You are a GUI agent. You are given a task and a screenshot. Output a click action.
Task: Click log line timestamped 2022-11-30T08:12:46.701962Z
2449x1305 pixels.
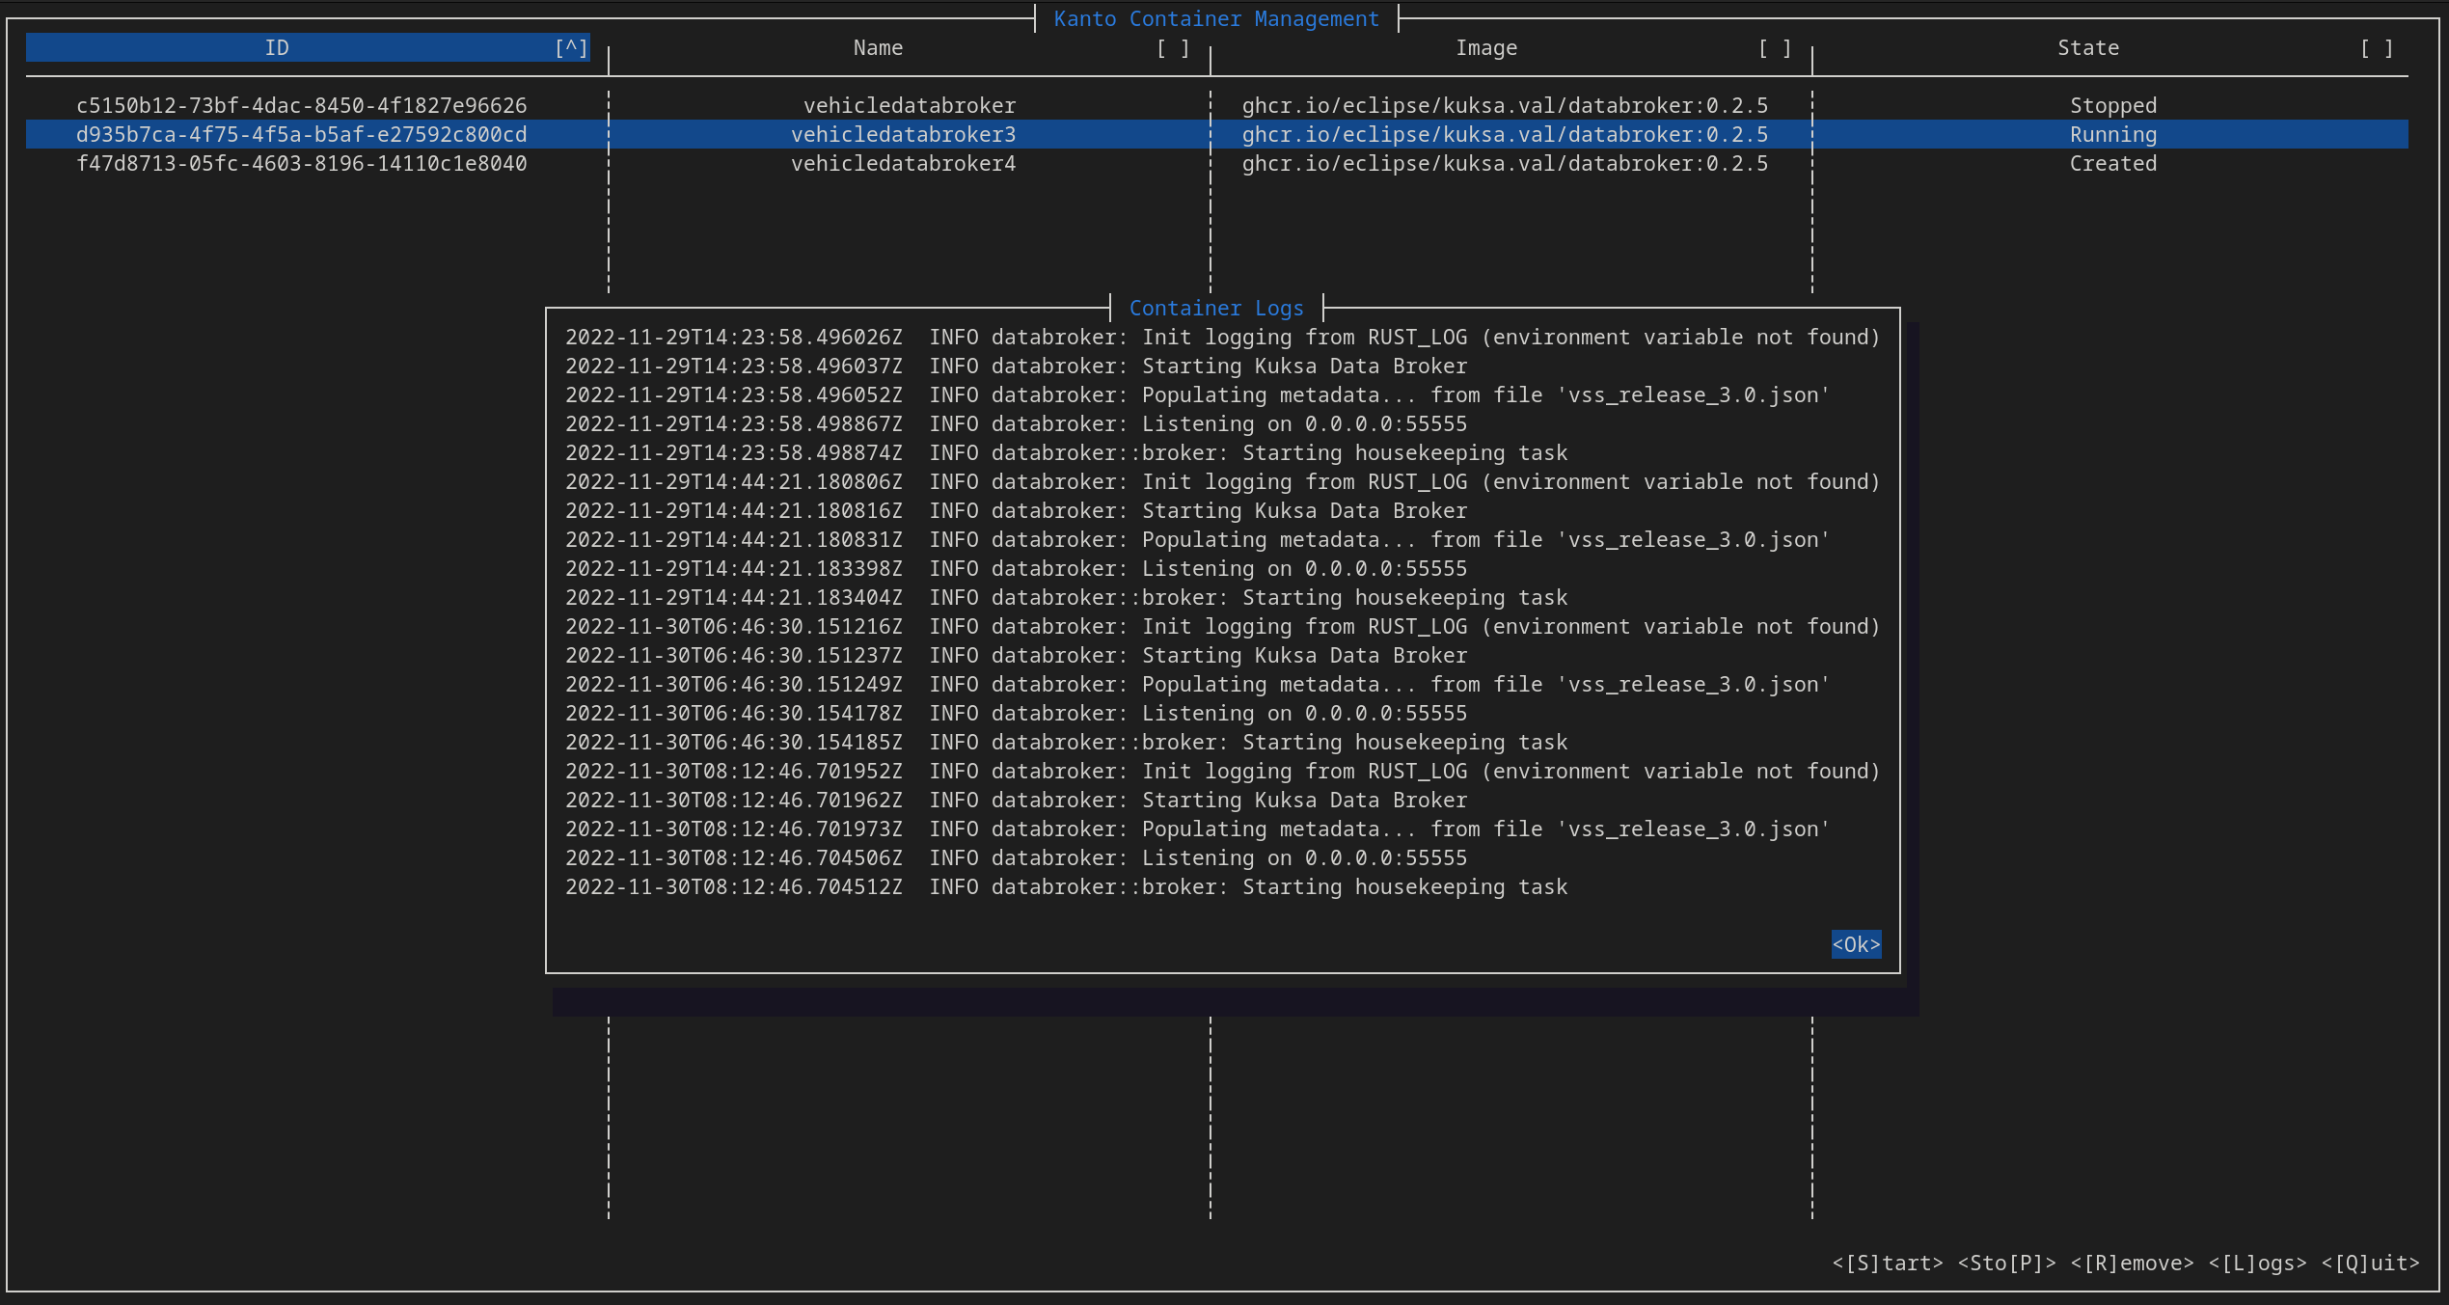pyautogui.click(x=1017, y=800)
